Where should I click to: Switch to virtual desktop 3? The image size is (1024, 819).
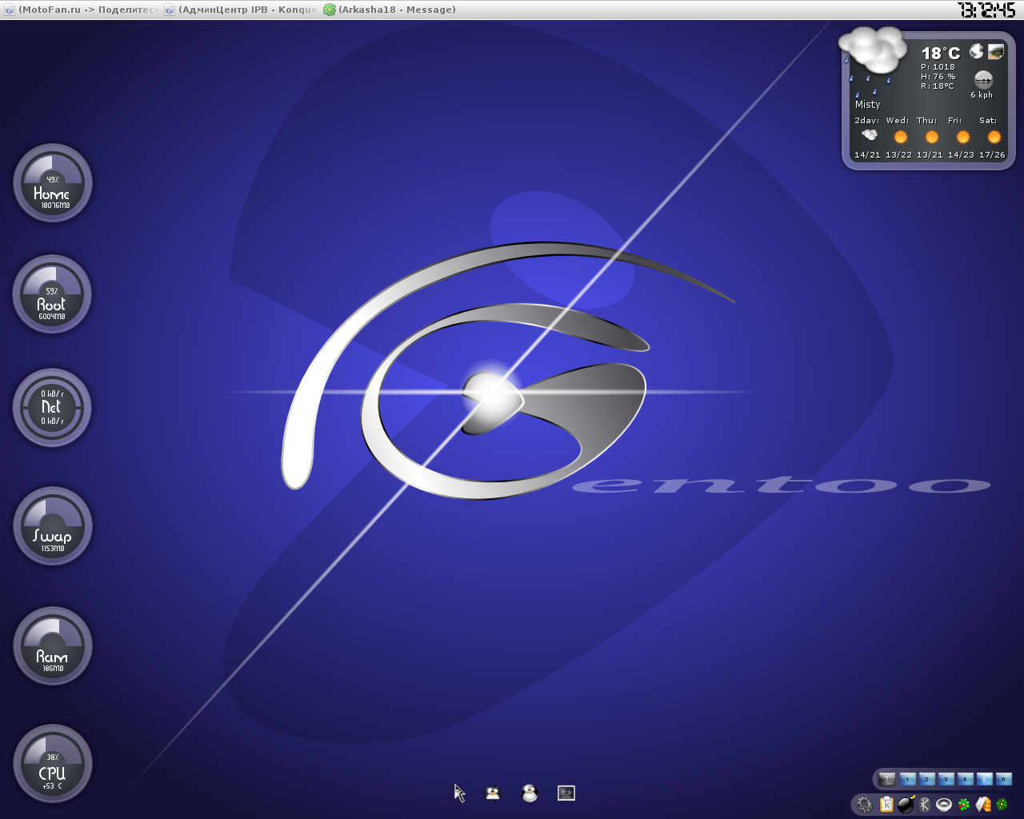pyautogui.click(x=946, y=779)
